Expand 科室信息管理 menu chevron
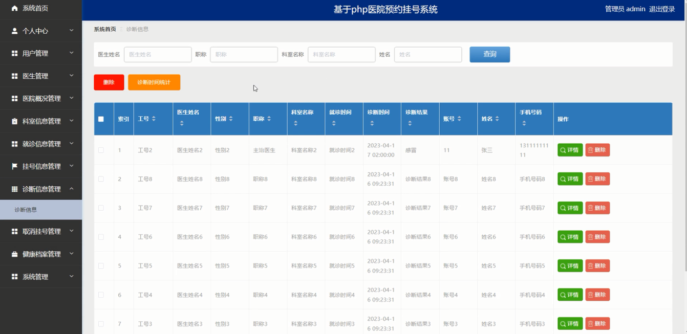This screenshot has height=334, width=687. 72,121
